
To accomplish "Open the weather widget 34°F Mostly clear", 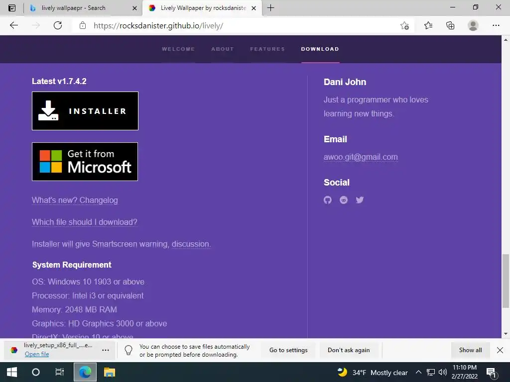I will 372,372.
